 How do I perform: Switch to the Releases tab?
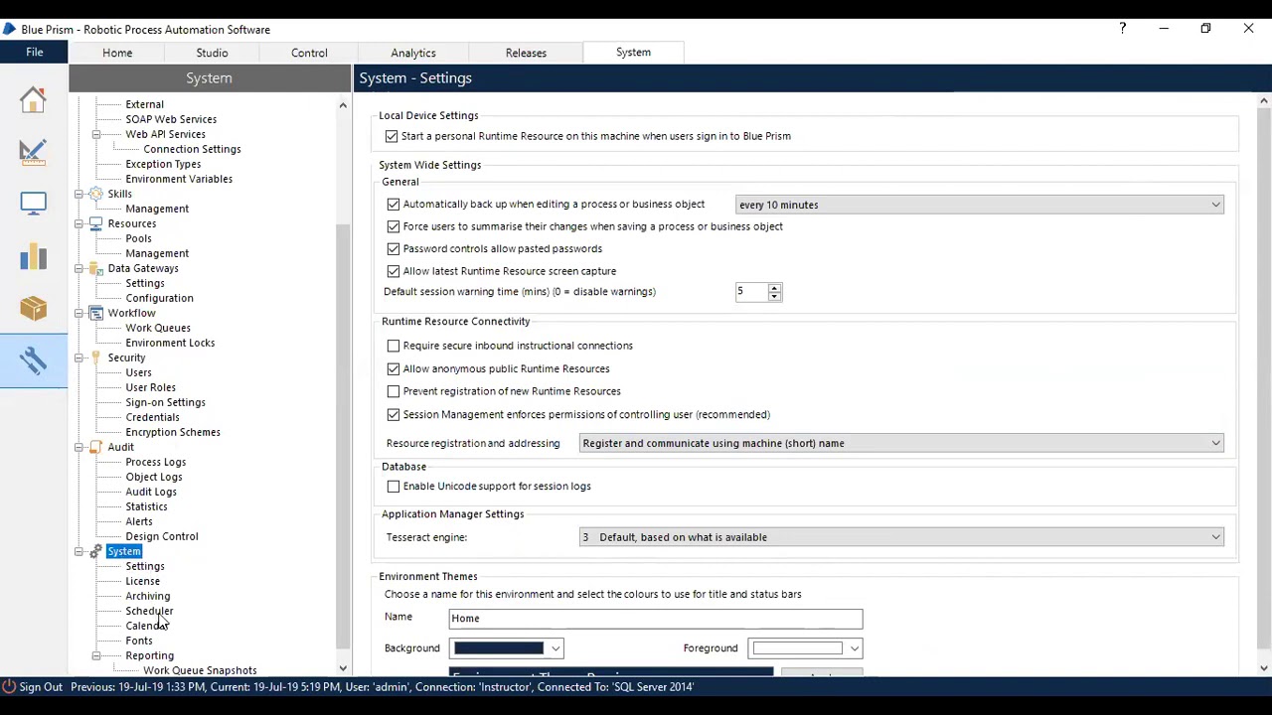click(526, 53)
